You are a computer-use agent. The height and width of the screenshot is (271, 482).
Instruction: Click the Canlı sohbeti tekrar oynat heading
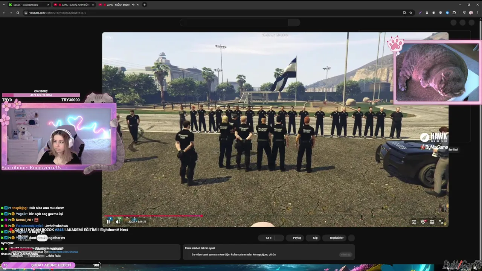pos(200,248)
